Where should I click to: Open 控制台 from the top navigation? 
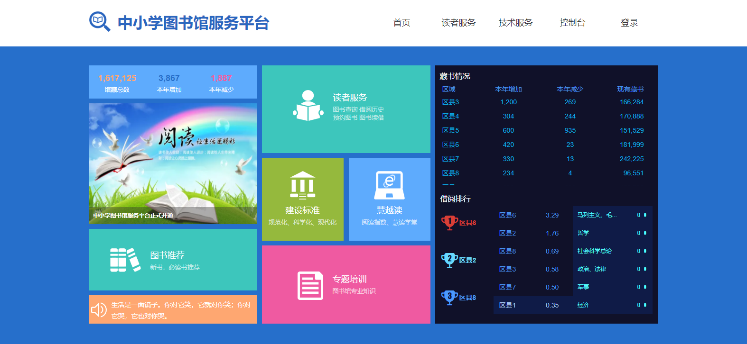click(x=572, y=23)
